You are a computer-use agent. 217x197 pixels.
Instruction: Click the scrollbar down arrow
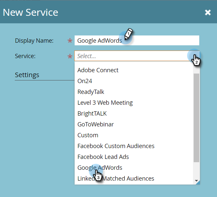[196, 181]
